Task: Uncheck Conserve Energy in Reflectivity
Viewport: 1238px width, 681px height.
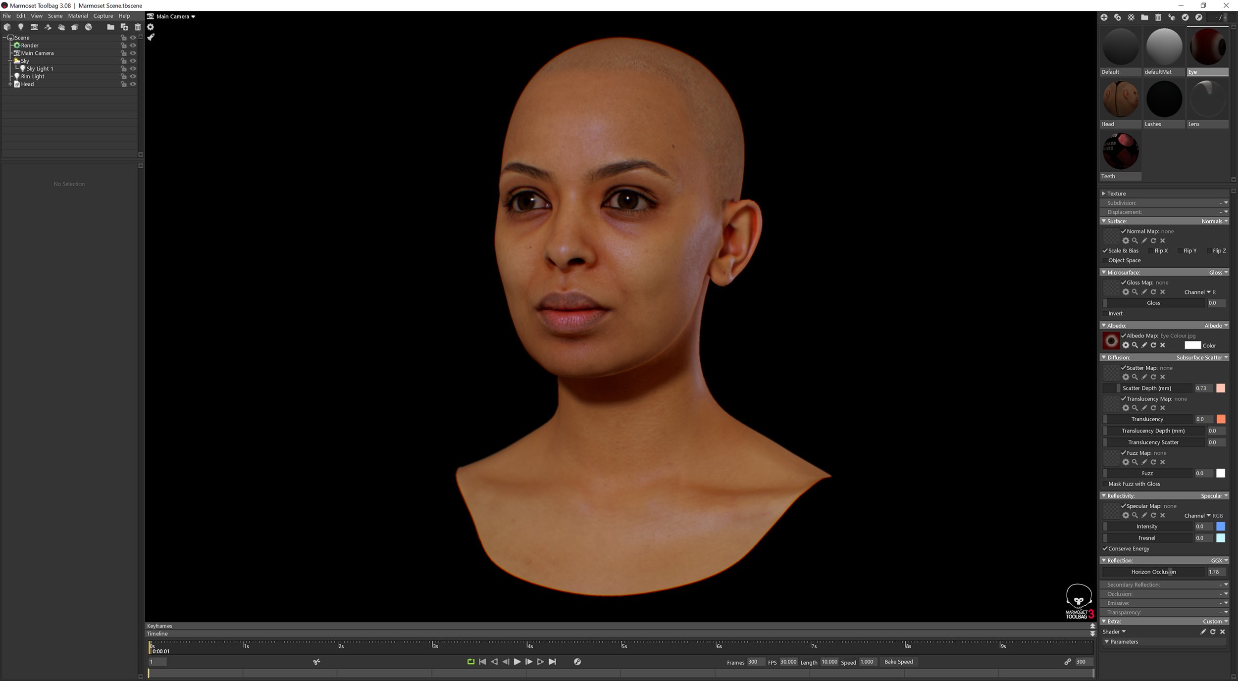Action: click(1105, 549)
